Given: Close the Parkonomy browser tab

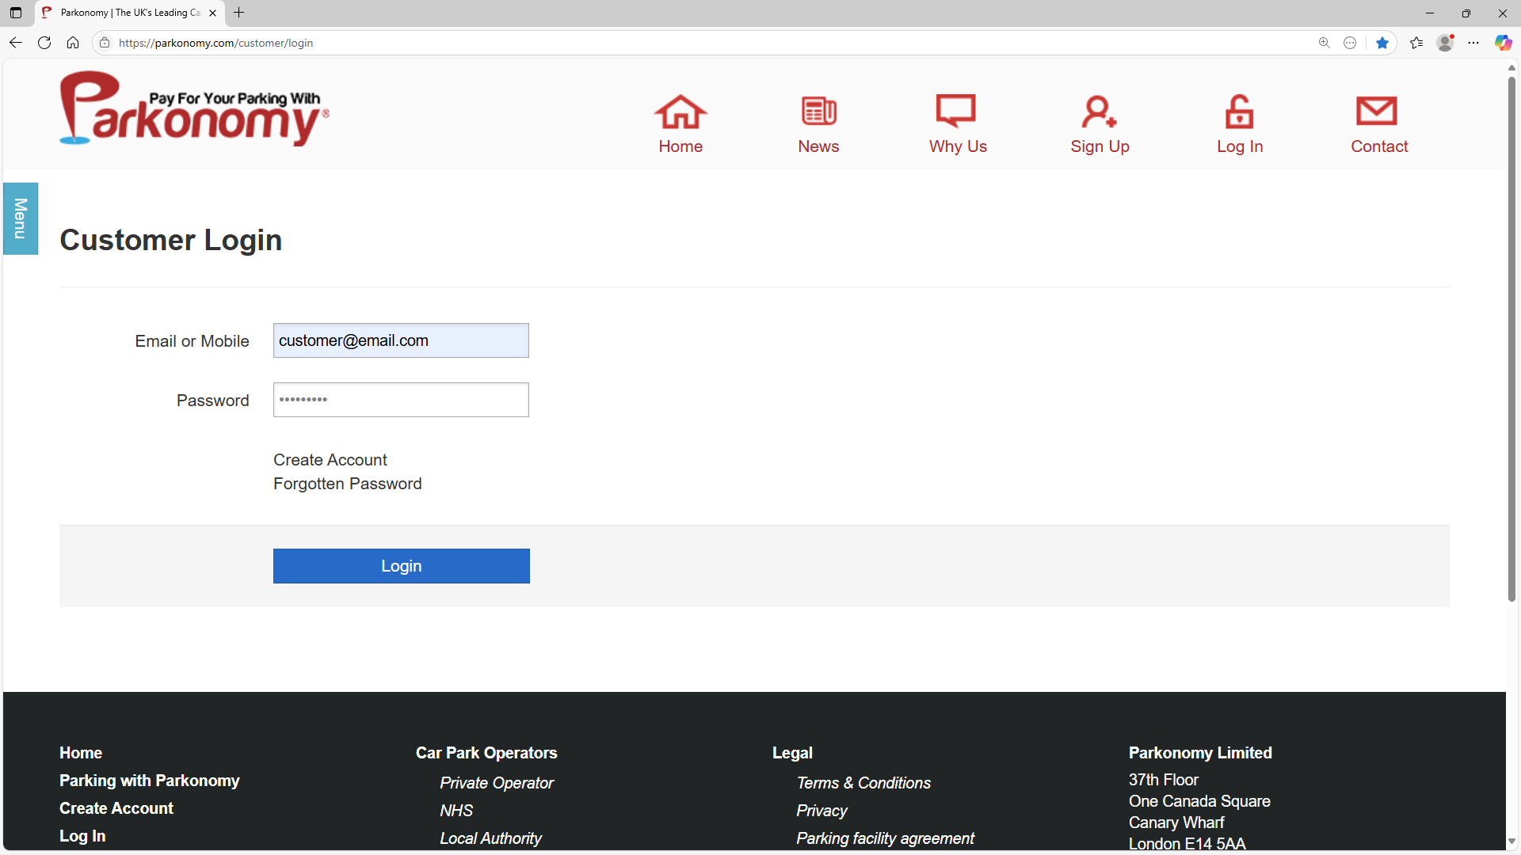Looking at the screenshot, I should (212, 13).
